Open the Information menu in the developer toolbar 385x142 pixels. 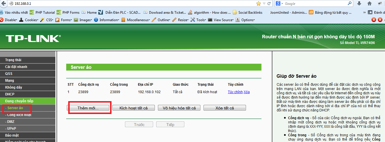[x=107, y=20]
